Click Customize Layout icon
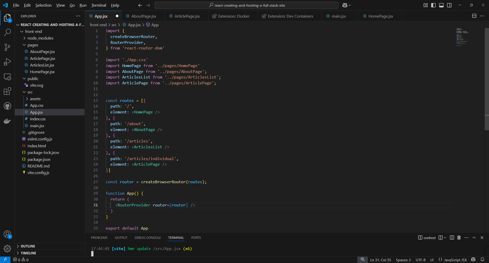489x263 pixels. pyautogui.click(x=426, y=5)
